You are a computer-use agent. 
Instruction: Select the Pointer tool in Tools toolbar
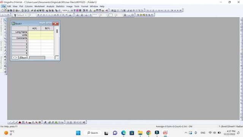(5, 20)
